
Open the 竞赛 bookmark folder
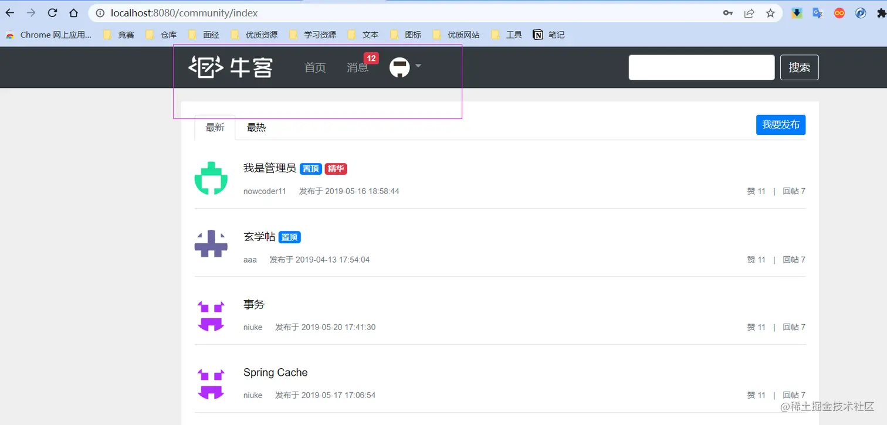pos(119,35)
